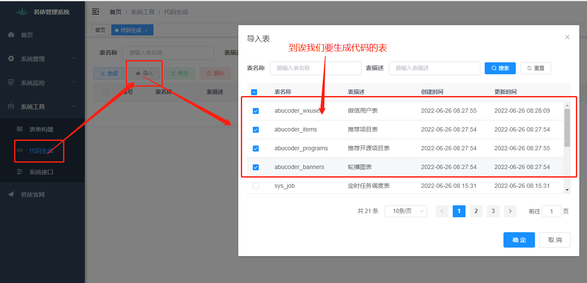Click the table's vertical scrollbar thumb
Viewport: 587px width, 283px height.
click(x=567, y=128)
